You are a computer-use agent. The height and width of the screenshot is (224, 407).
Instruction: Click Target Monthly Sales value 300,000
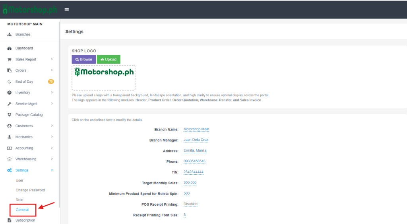tap(190, 183)
